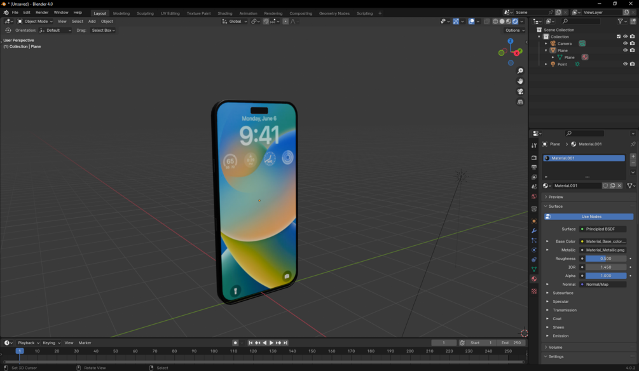This screenshot has height=371, width=639.
Task: Open the Material properties tab
Action: (x=534, y=279)
